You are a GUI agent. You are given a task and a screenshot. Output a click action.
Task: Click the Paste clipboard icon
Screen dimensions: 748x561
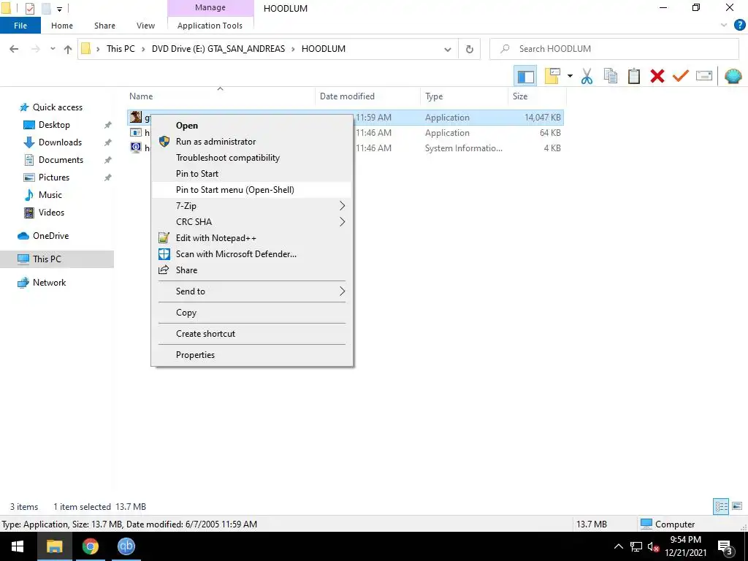pyautogui.click(x=633, y=76)
